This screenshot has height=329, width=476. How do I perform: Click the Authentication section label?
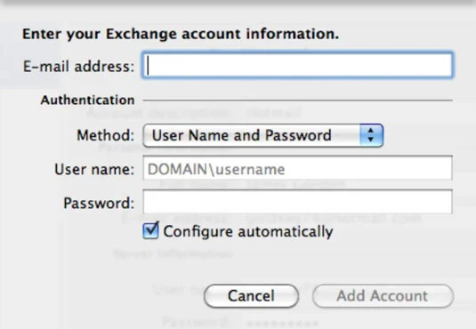tap(87, 100)
